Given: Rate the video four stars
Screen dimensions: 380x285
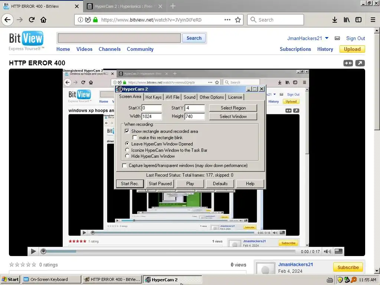Looking at the screenshot, I should pos(28,265).
